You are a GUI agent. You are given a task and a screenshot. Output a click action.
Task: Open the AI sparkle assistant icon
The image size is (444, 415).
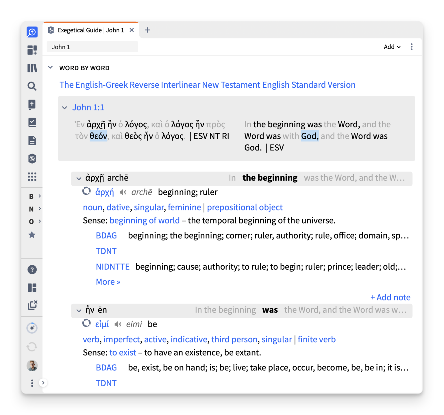[x=32, y=328]
